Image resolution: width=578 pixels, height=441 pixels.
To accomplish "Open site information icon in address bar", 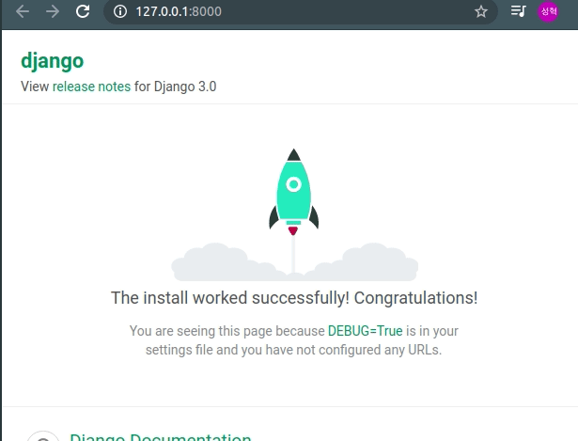I will click(x=119, y=11).
